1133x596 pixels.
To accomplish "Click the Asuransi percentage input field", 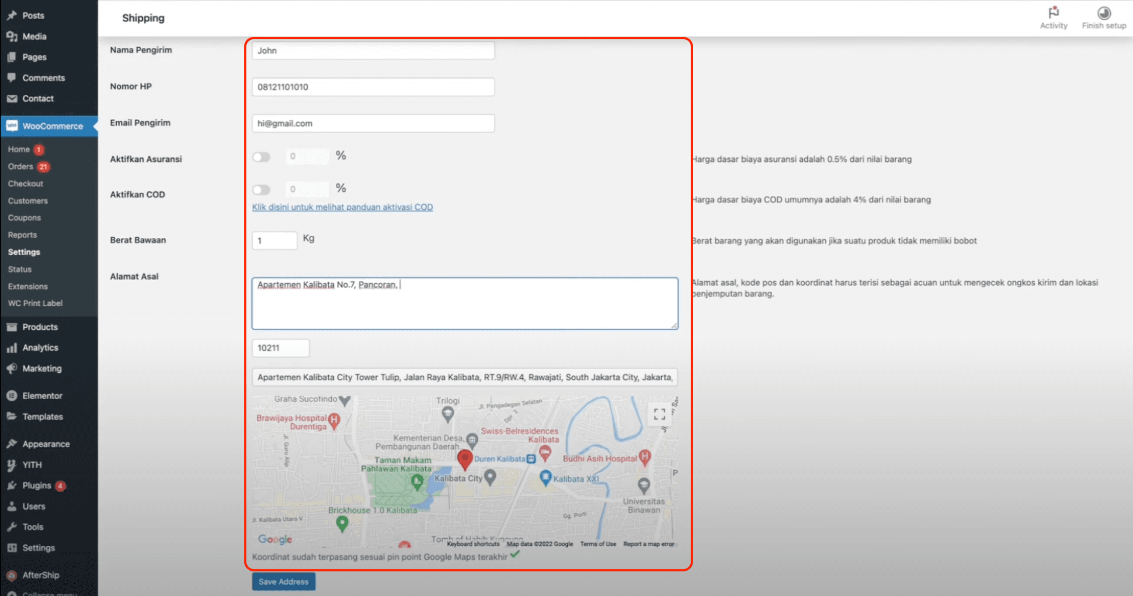I will (x=307, y=156).
